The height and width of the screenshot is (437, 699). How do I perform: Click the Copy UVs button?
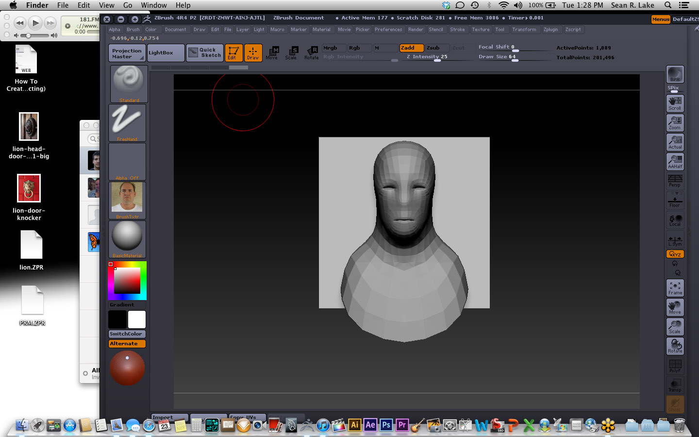[x=245, y=417]
